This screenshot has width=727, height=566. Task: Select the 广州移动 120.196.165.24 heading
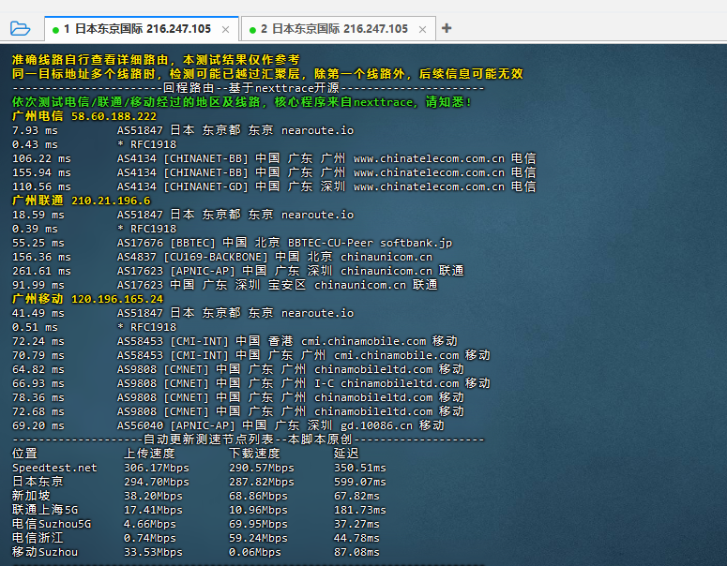87,299
